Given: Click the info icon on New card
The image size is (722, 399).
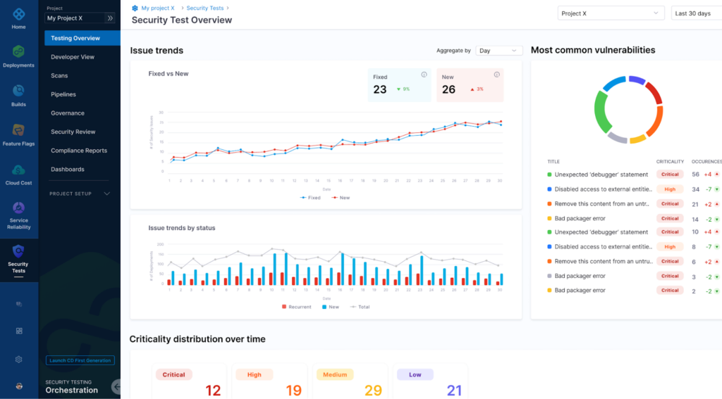Looking at the screenshot, I should [497, 75].
